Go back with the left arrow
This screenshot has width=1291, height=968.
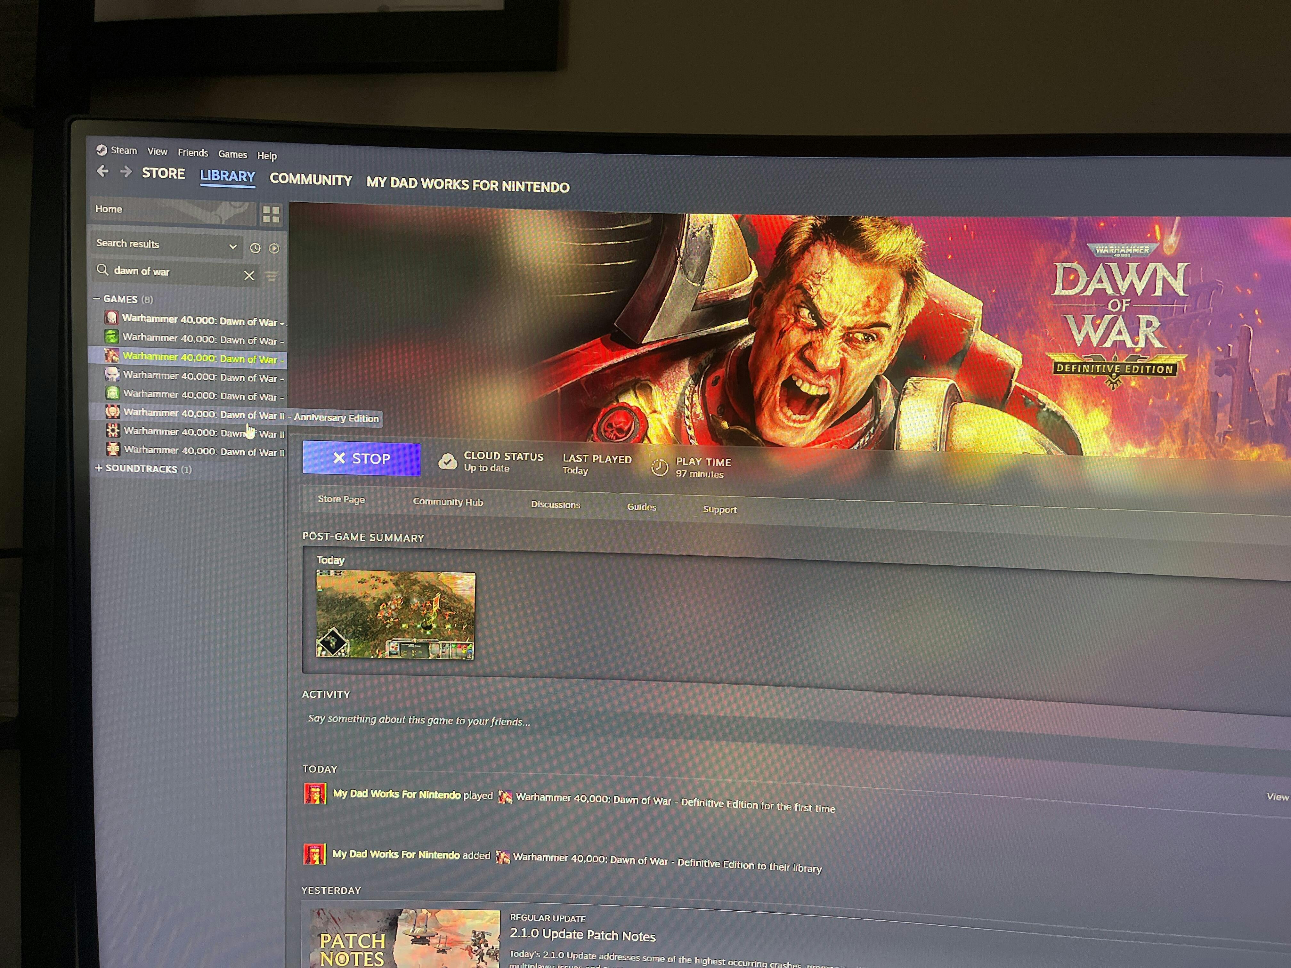coord(103,171)
